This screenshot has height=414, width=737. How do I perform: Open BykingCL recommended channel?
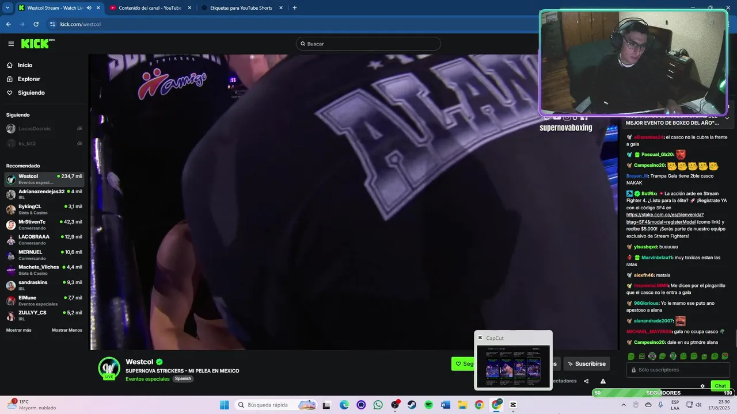click(44, 209)
